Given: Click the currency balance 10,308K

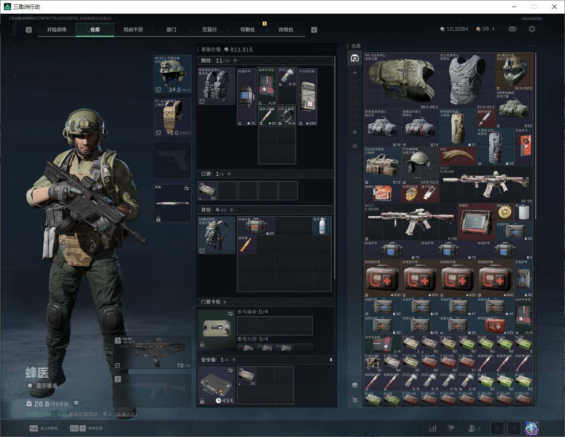Looking at the screenshot, I should click(454, 29).
